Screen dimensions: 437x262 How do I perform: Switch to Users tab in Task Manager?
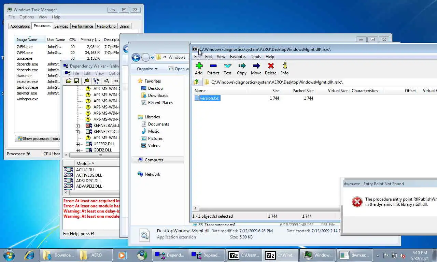124,26
